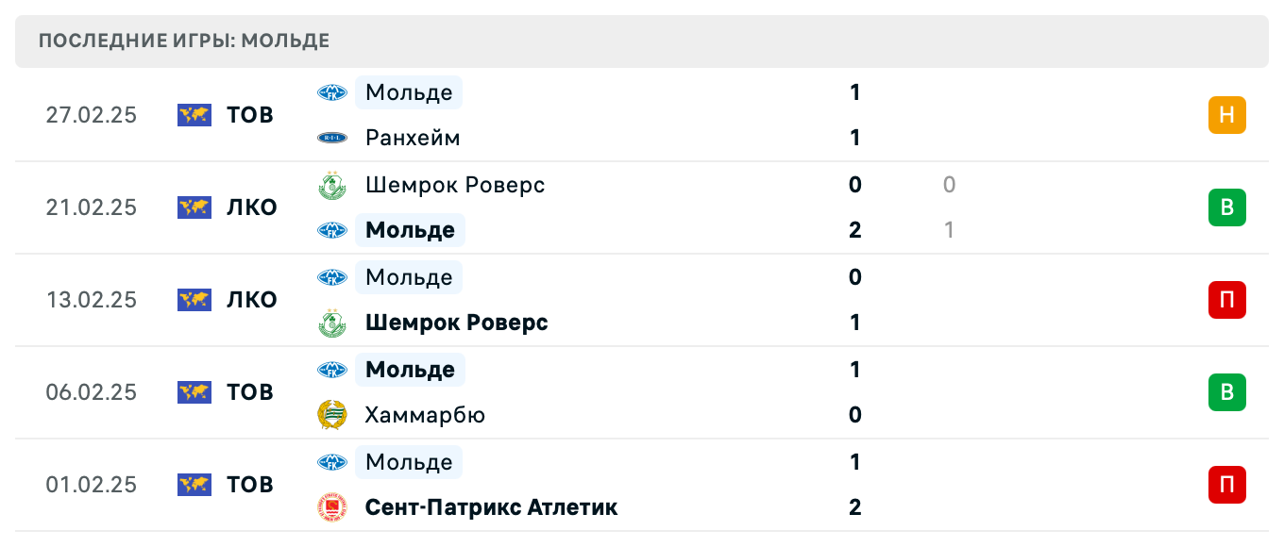
Task: Click the Мольде team name against Хаммарбю
Action: tap(410, 370)
